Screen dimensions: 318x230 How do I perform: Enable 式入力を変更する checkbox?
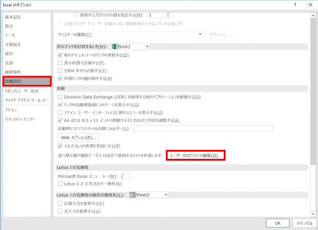60,211
